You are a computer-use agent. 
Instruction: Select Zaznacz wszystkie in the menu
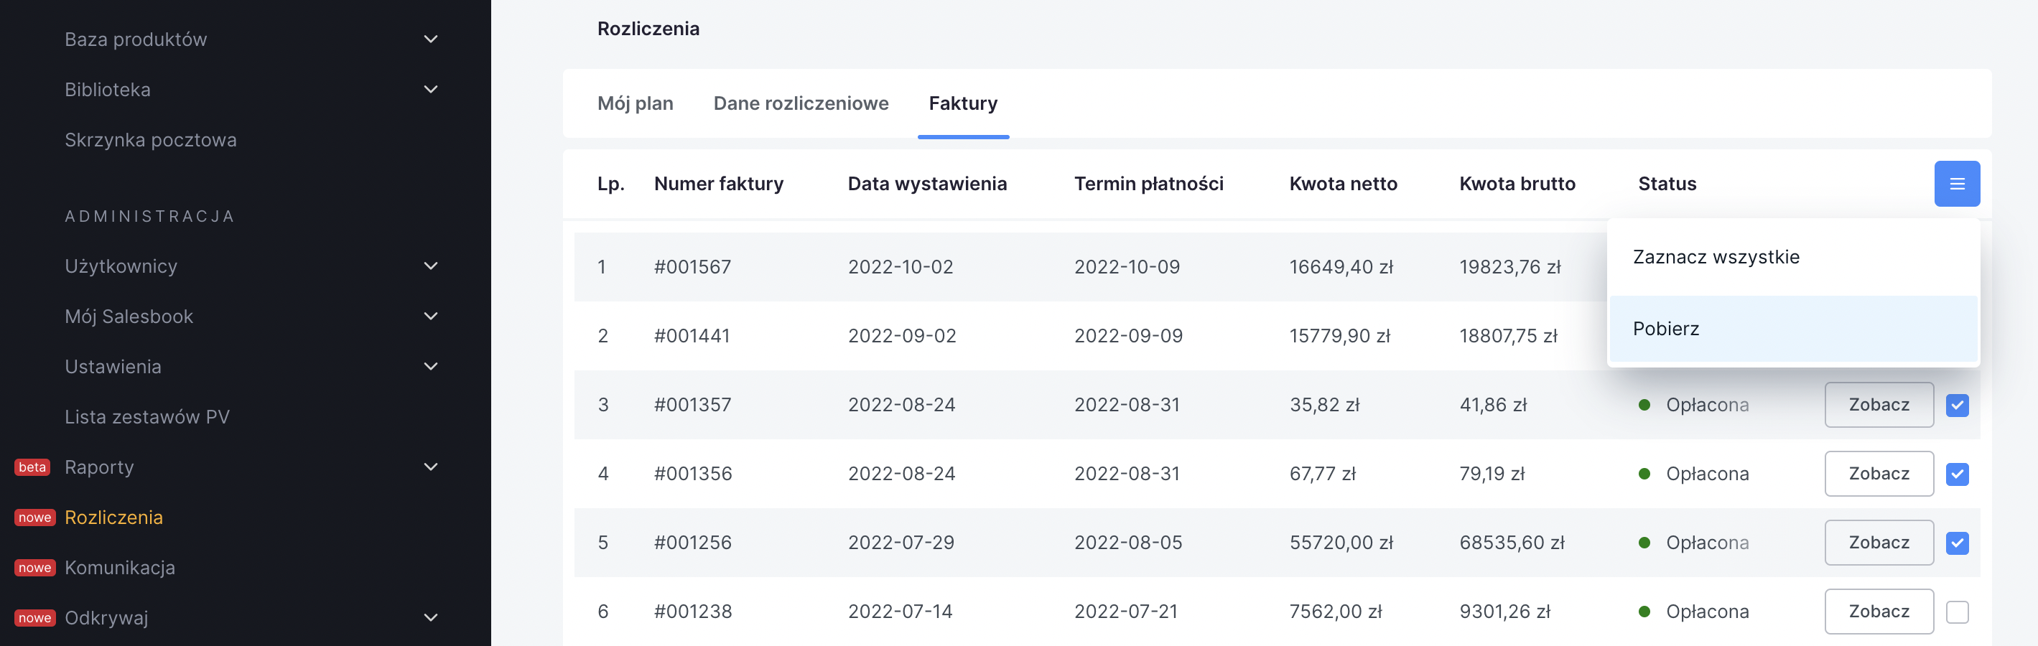(1716, 257)
